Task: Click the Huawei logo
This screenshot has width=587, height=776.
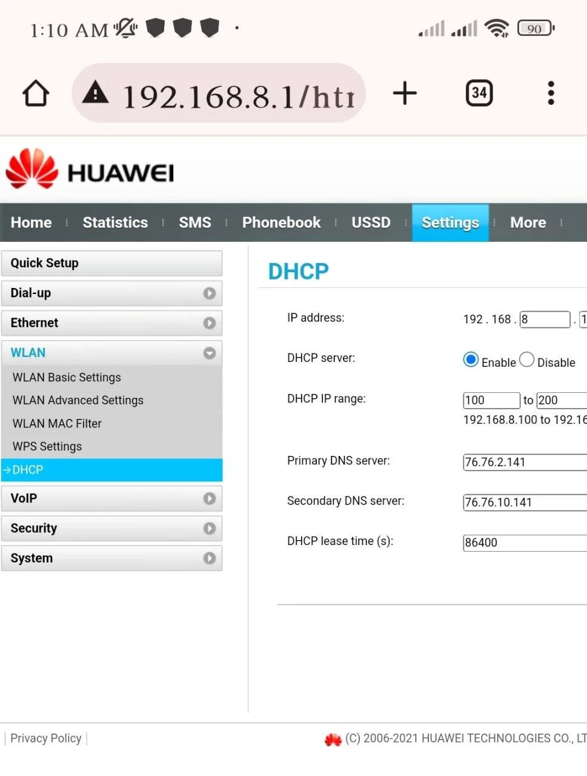Action: coord(90,169)
